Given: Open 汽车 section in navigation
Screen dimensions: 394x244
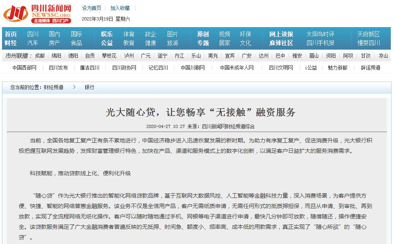Looking at the screenshot, I should click(x=32, y=43).
